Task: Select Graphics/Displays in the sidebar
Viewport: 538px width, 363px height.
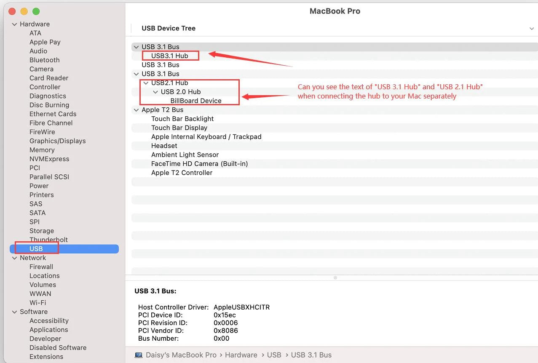Action: (x=57, y=141)
